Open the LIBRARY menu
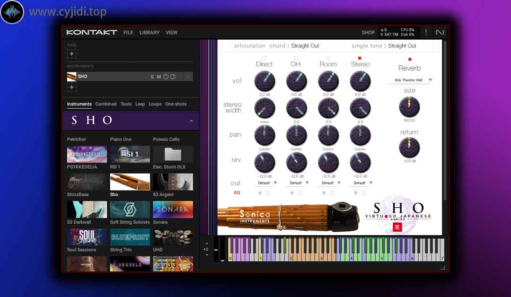 pos(150,33)
